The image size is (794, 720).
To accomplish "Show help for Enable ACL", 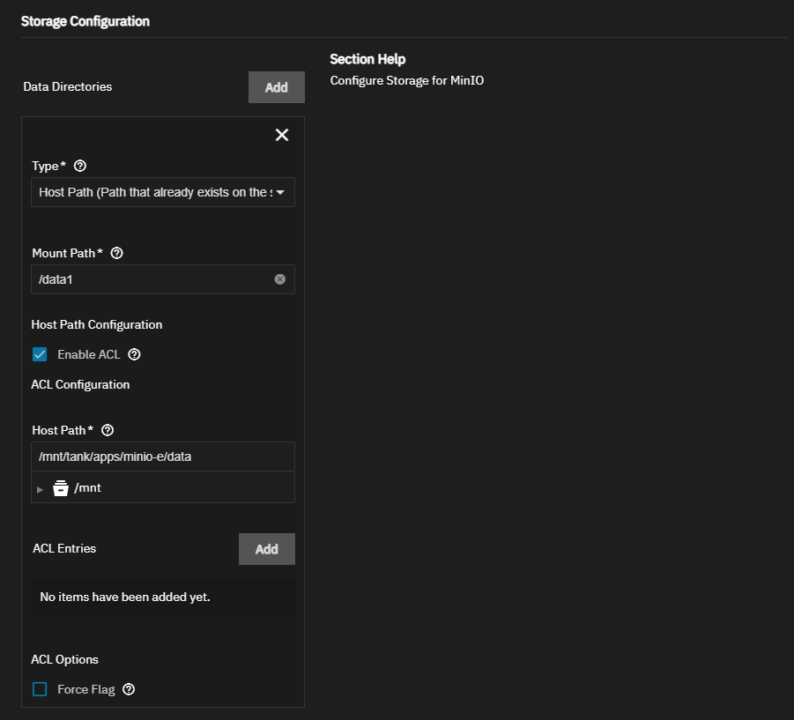I will pos(134,354).
